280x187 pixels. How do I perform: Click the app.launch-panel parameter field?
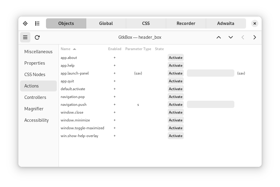click(210, 73)
